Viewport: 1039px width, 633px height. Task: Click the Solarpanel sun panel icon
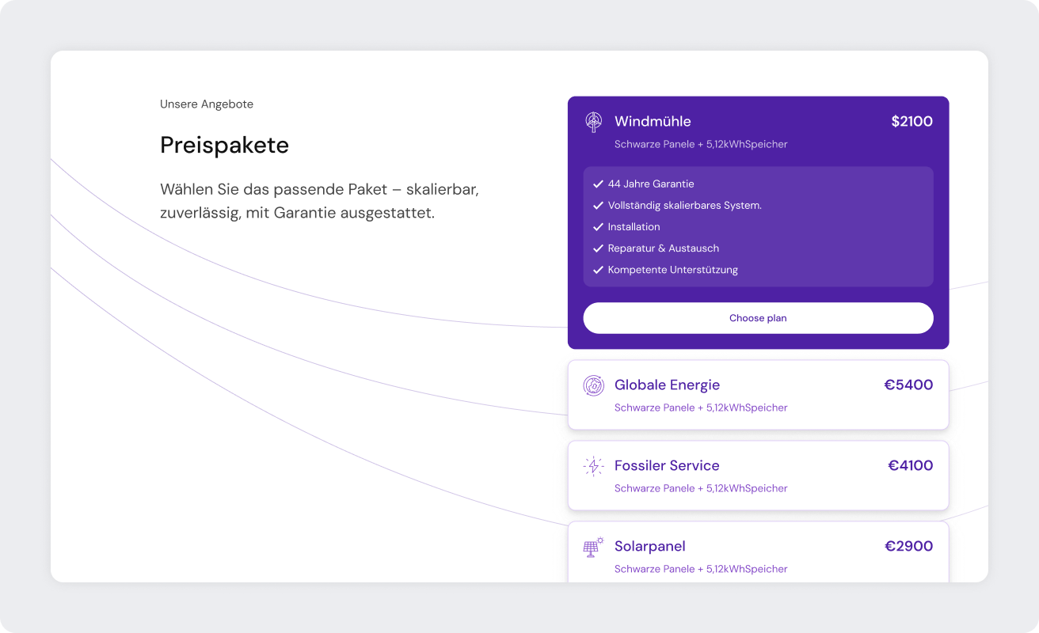(x=593, y=547)
